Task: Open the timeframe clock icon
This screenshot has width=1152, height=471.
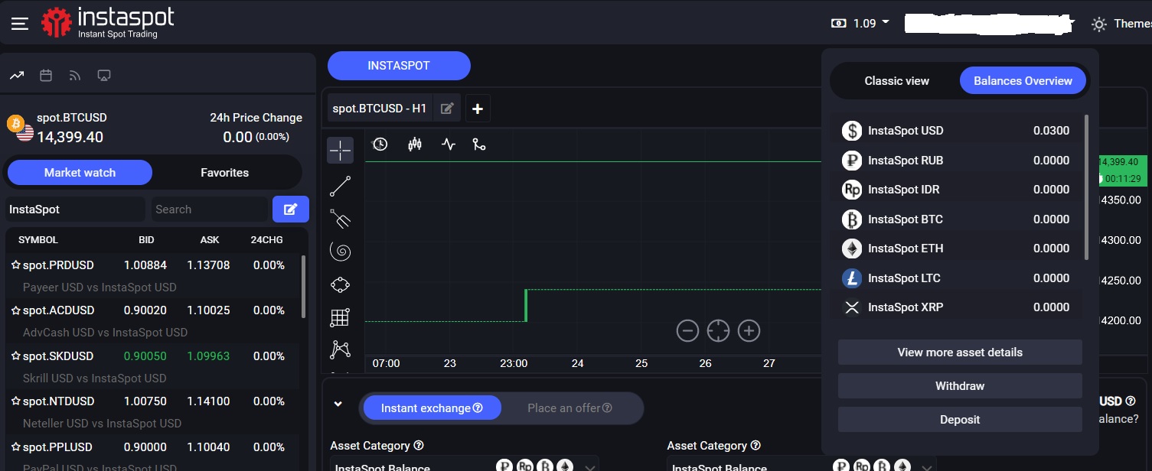Action: click(380, 144)
